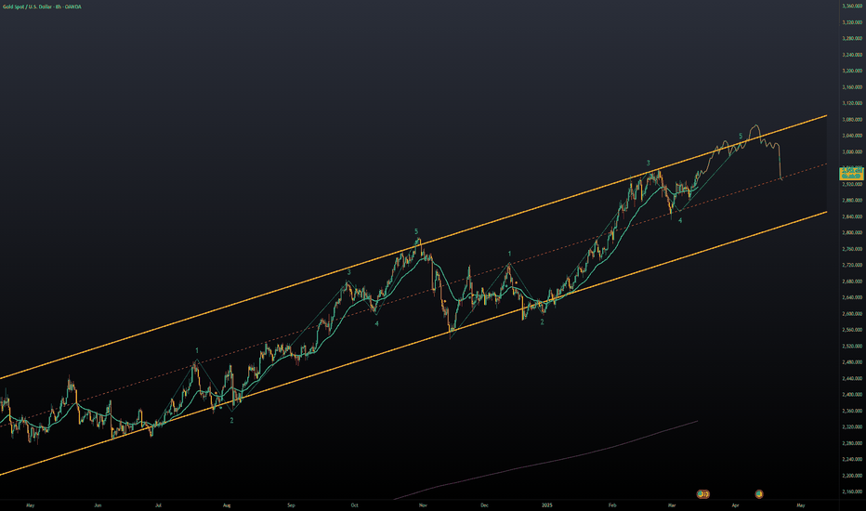Click the 2,600.000 price axis label
This screenshot has height=511, width=866.
pos(852,314)
